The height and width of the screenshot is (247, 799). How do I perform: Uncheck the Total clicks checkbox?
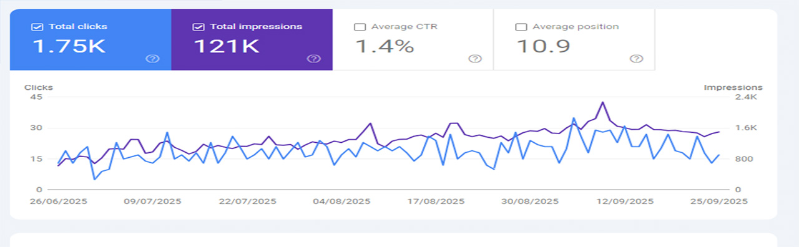coord(37,27)
